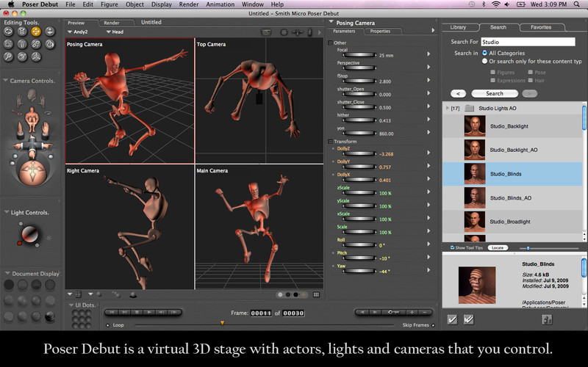Collapse the Transform parameter group
Screen dimensions: 588x367
tap(330, 141)
